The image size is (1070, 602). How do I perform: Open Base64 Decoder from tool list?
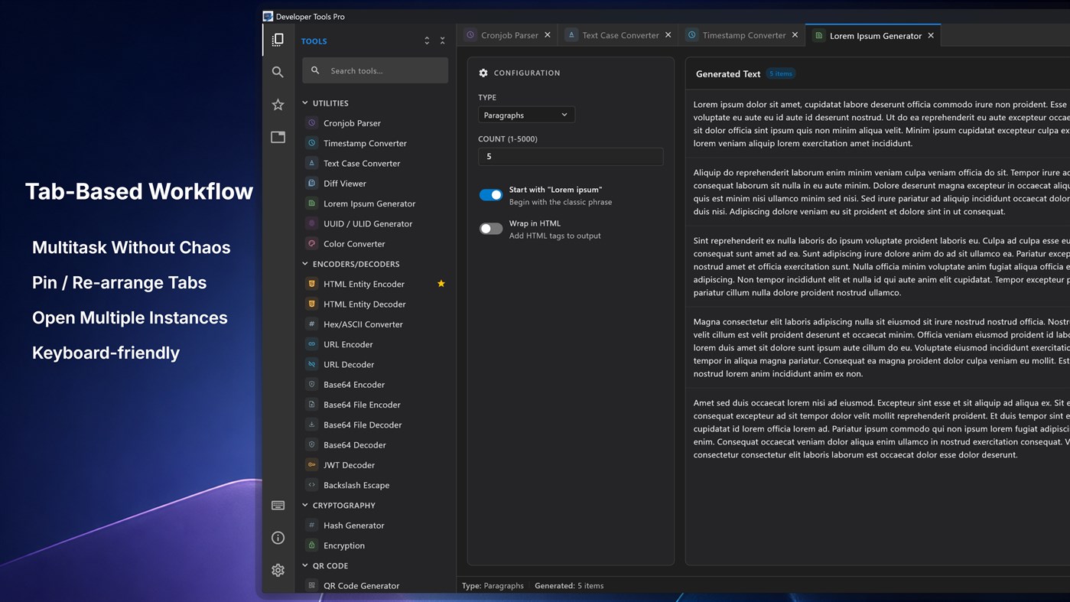[x=354, y=445]
